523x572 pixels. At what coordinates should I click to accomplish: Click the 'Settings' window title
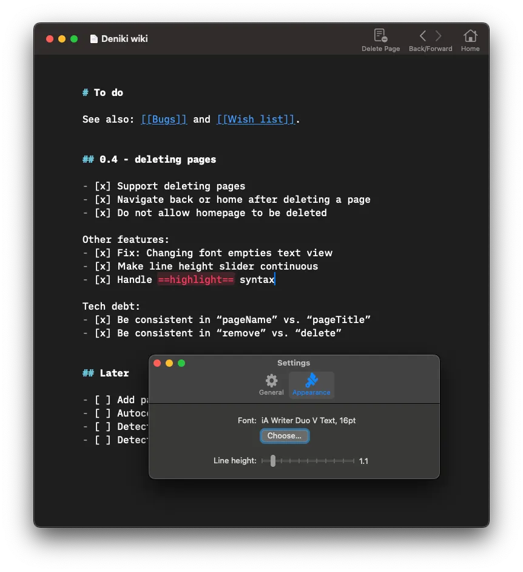[x=294, y=363]
